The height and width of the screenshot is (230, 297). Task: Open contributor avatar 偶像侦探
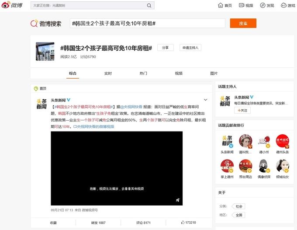[264, 166]
